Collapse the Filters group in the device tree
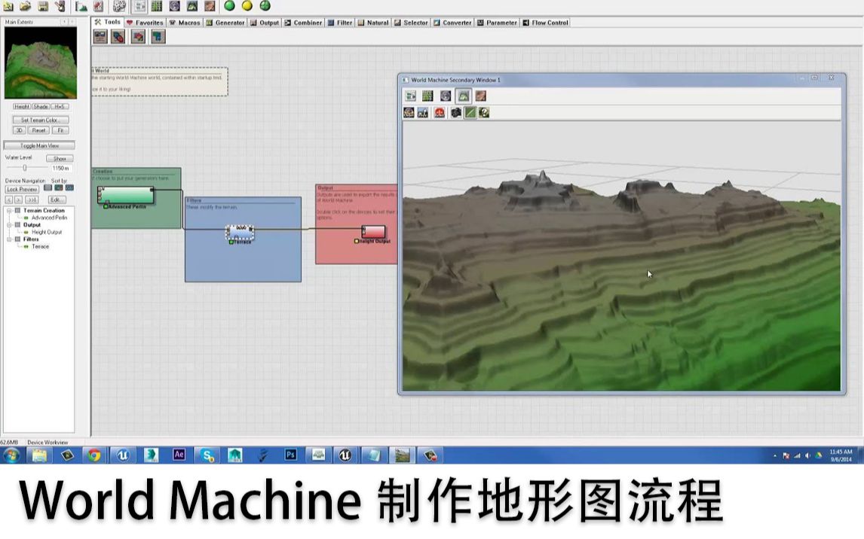The width and height of the screenshot is (864, 539). (8, 237)
